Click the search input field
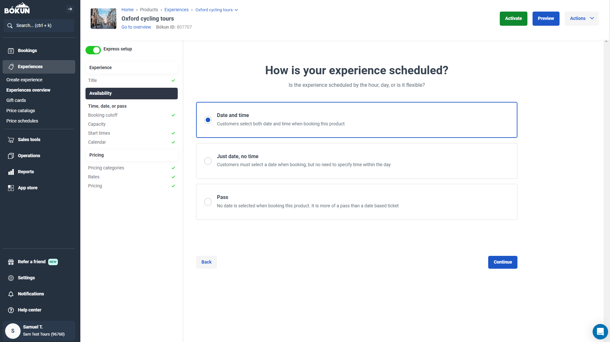The image size is (610, 342). coord(39,26)
